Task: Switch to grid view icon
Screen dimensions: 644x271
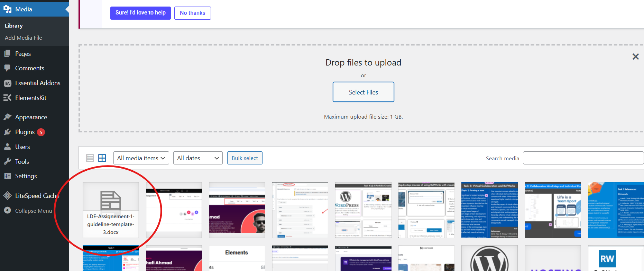Action: [102, 158]
